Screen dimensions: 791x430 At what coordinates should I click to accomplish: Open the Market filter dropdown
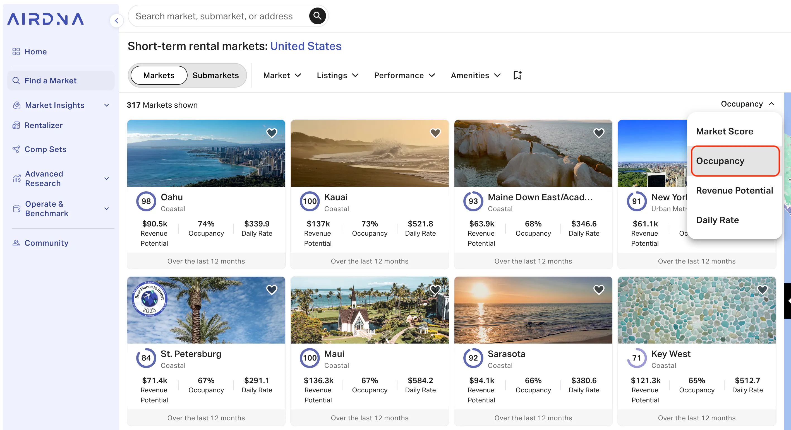(282, 76)
